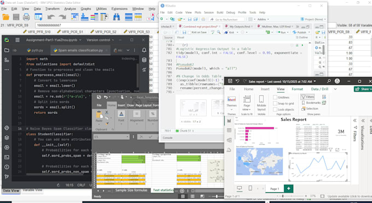Enable Snap to grid in Power BI
This screenshot has width=372, height=203.
[275, 103]
